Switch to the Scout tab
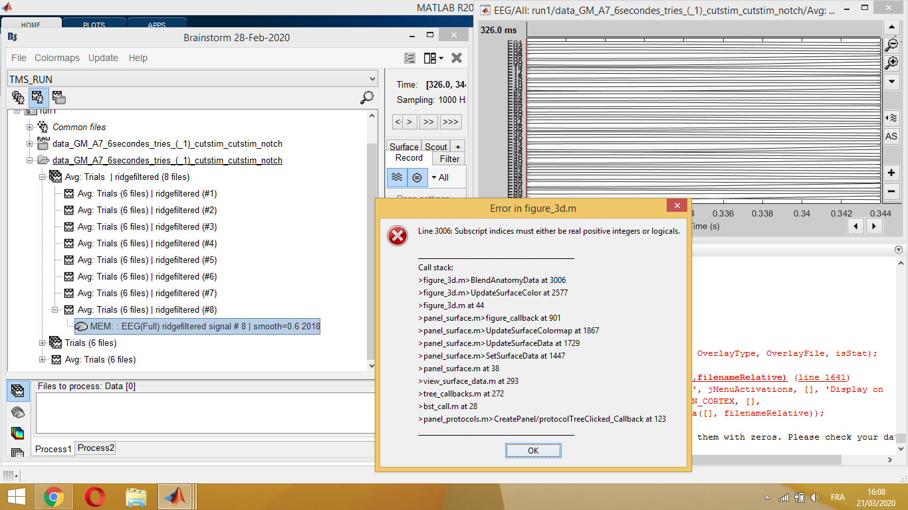 pyautogui.click(x=436, y=147)
